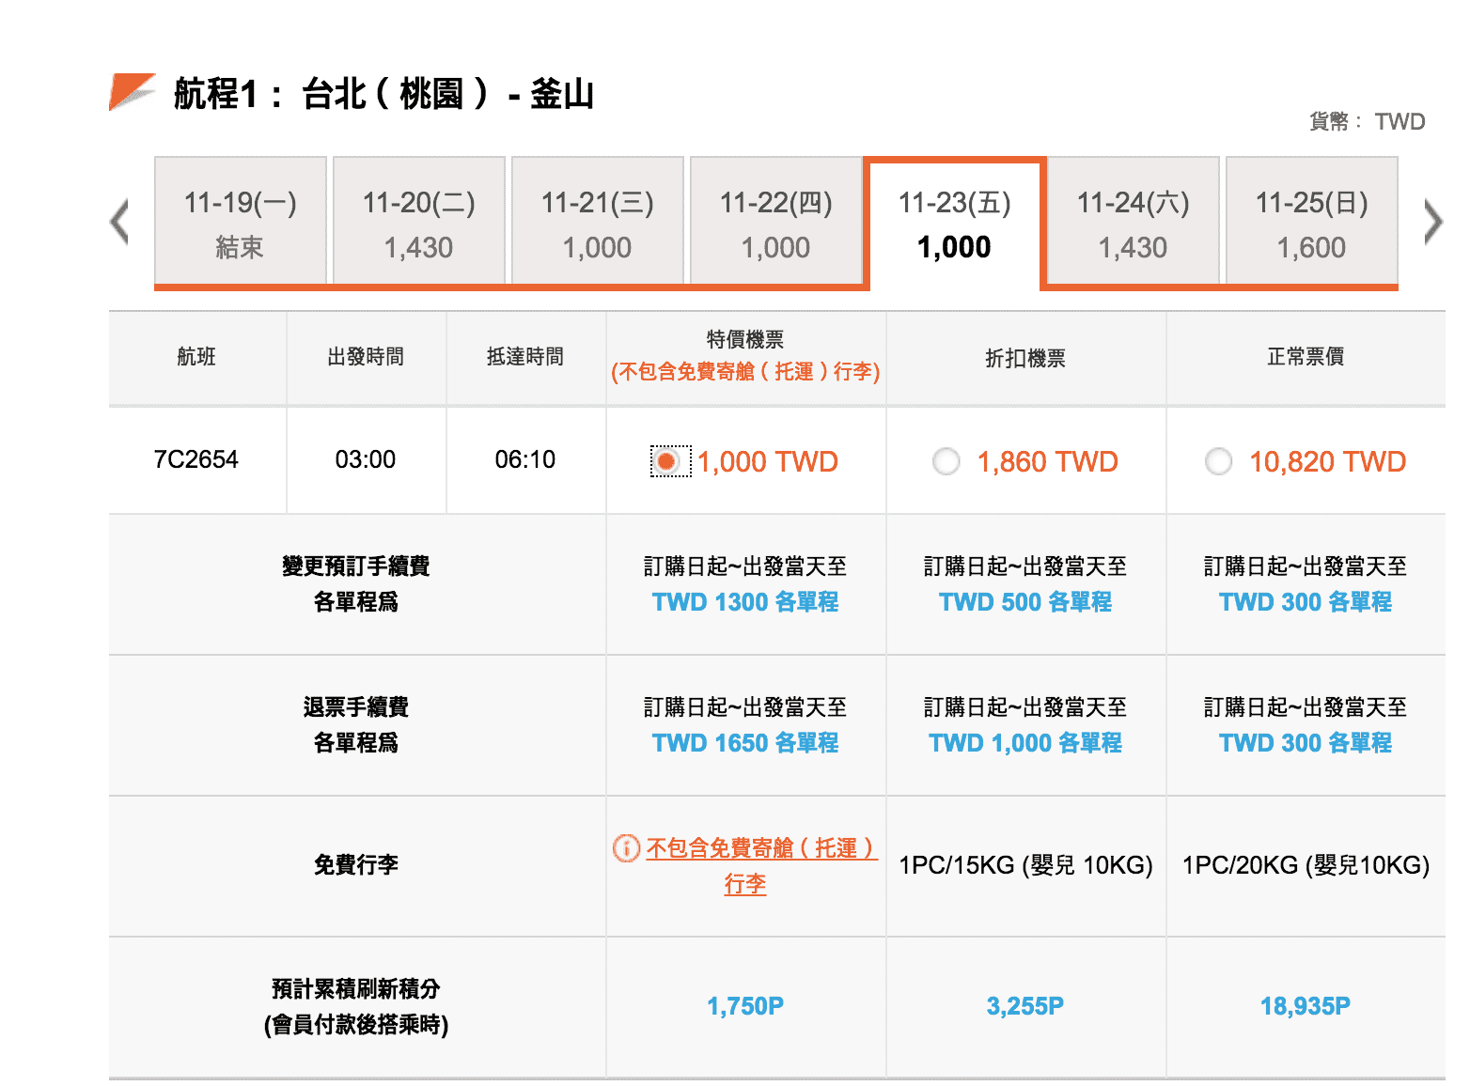
Task: Click the 18,935P points value
Action: click(1306, 1006)
